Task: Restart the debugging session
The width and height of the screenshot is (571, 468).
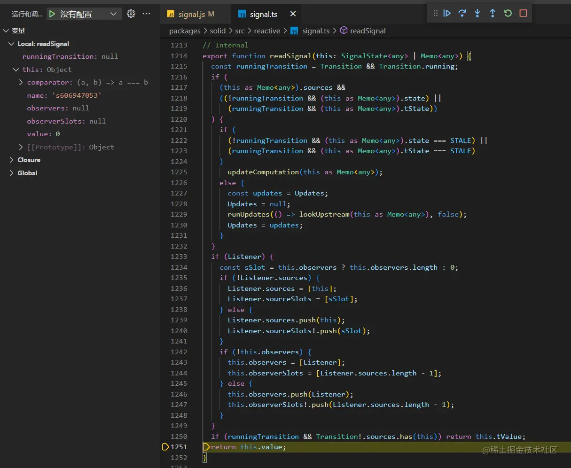Action: [508, 14]
